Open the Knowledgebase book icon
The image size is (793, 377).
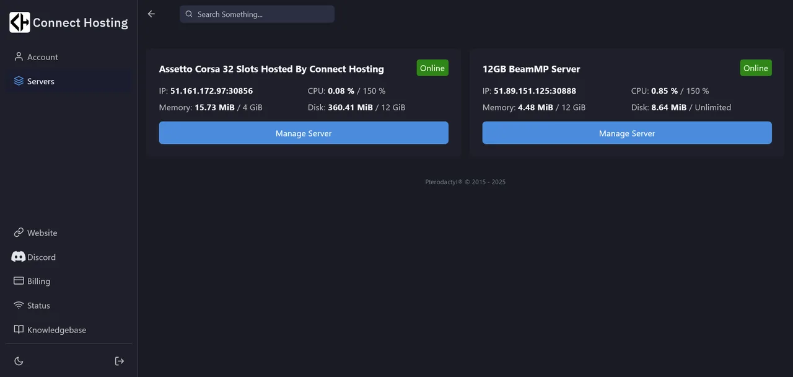click(18, 329)
